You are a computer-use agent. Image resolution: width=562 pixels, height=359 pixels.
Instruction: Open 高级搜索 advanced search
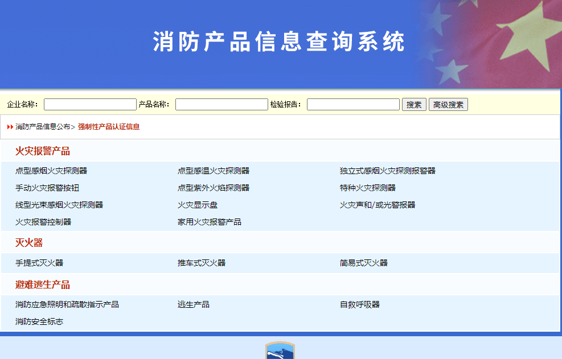pos(448,105)
